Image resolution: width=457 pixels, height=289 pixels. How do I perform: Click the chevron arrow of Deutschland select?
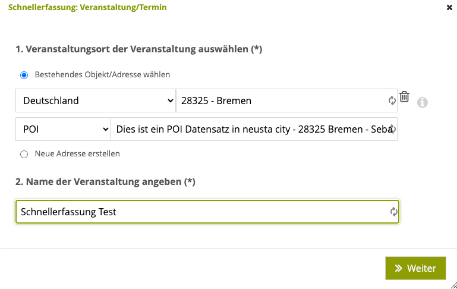[170, 100]
